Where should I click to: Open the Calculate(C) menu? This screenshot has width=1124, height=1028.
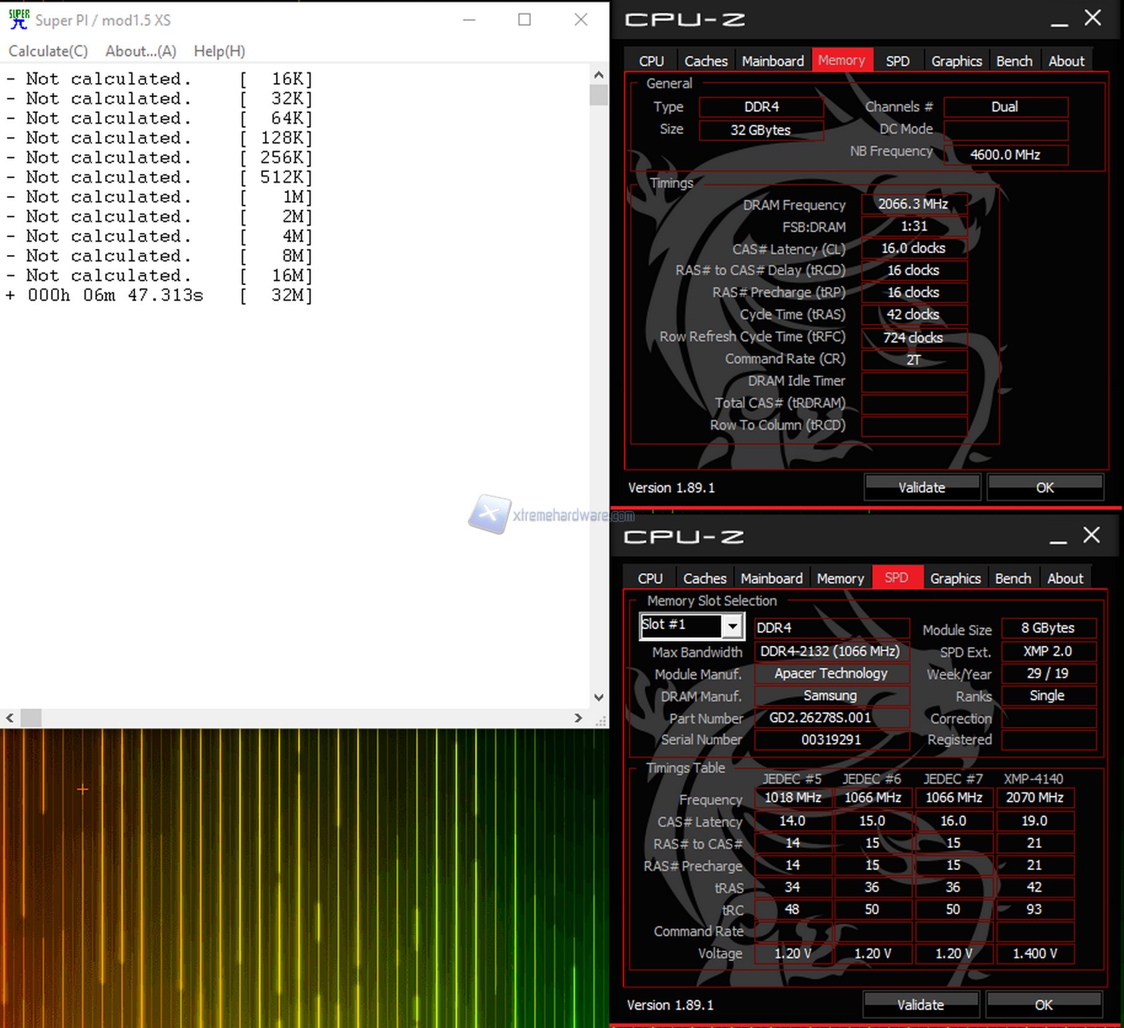(x=48, y=51)
